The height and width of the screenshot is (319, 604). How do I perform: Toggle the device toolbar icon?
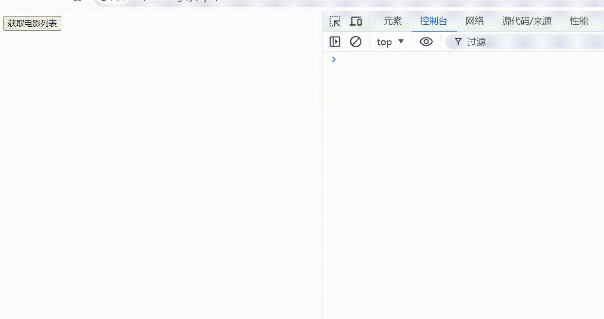tap(356, 21)
